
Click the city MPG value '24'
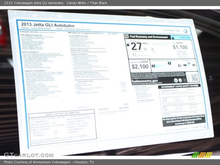(145, 49)
